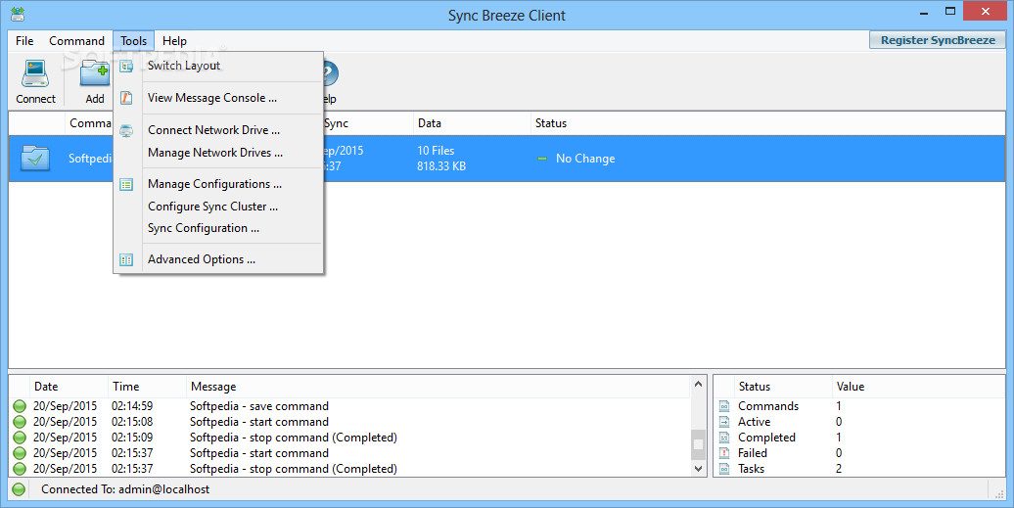1014x508 pixels.
Task: Click the Value column header in status panel
Action: pos(918,387)
